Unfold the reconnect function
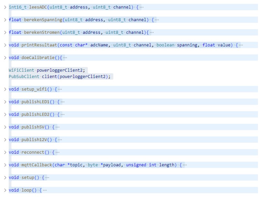 (x=5, y=152)
